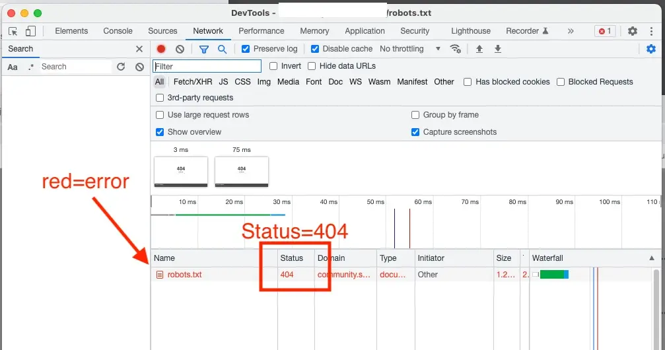Filter requests by Font
The height and width of the screenshot is (350, 665).
pos(314,82)
